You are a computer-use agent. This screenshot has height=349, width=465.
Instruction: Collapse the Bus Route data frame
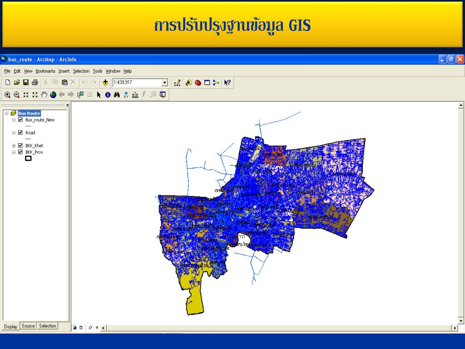click(6, 113)
